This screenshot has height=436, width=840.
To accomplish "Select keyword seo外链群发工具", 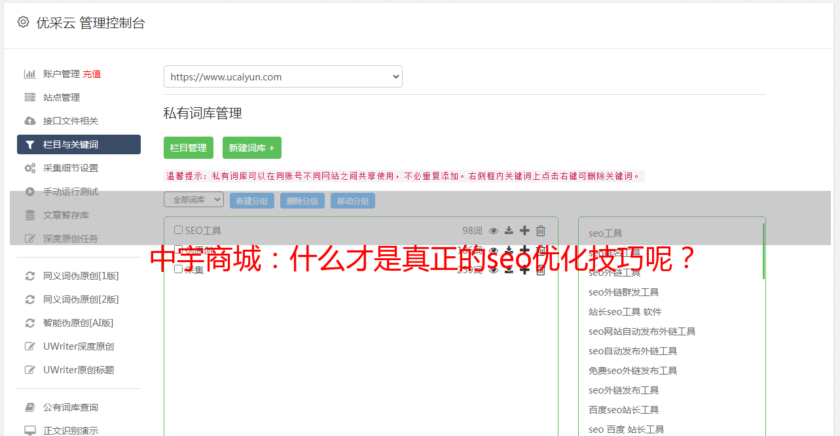I will (624, 292).
